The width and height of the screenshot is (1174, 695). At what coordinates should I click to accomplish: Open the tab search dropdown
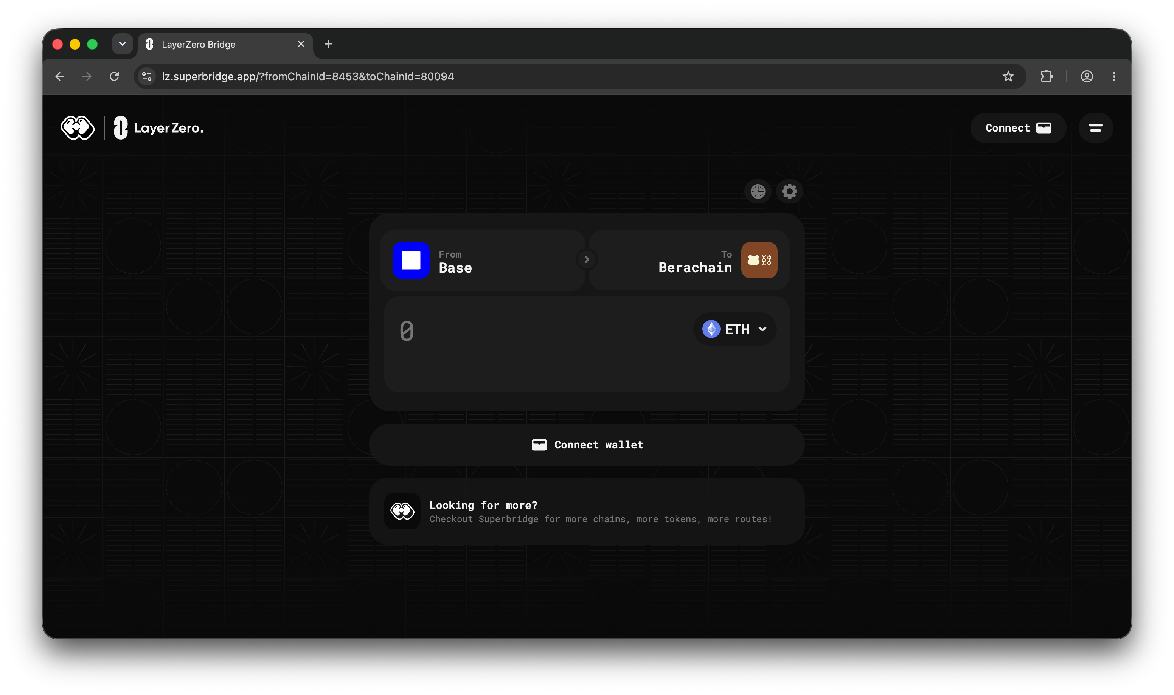122,44
